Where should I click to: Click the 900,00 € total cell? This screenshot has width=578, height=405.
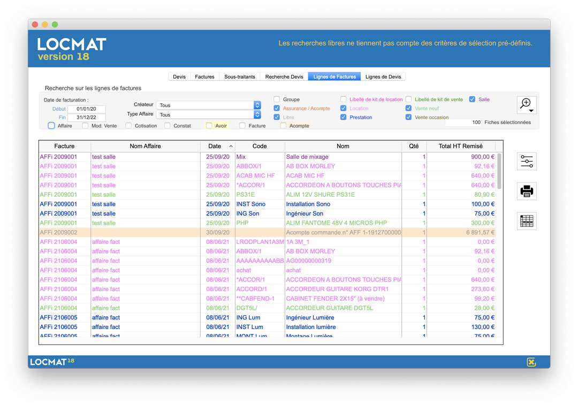point(461,157)
